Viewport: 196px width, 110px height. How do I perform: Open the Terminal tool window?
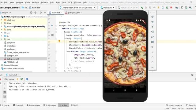pos(18,105)
